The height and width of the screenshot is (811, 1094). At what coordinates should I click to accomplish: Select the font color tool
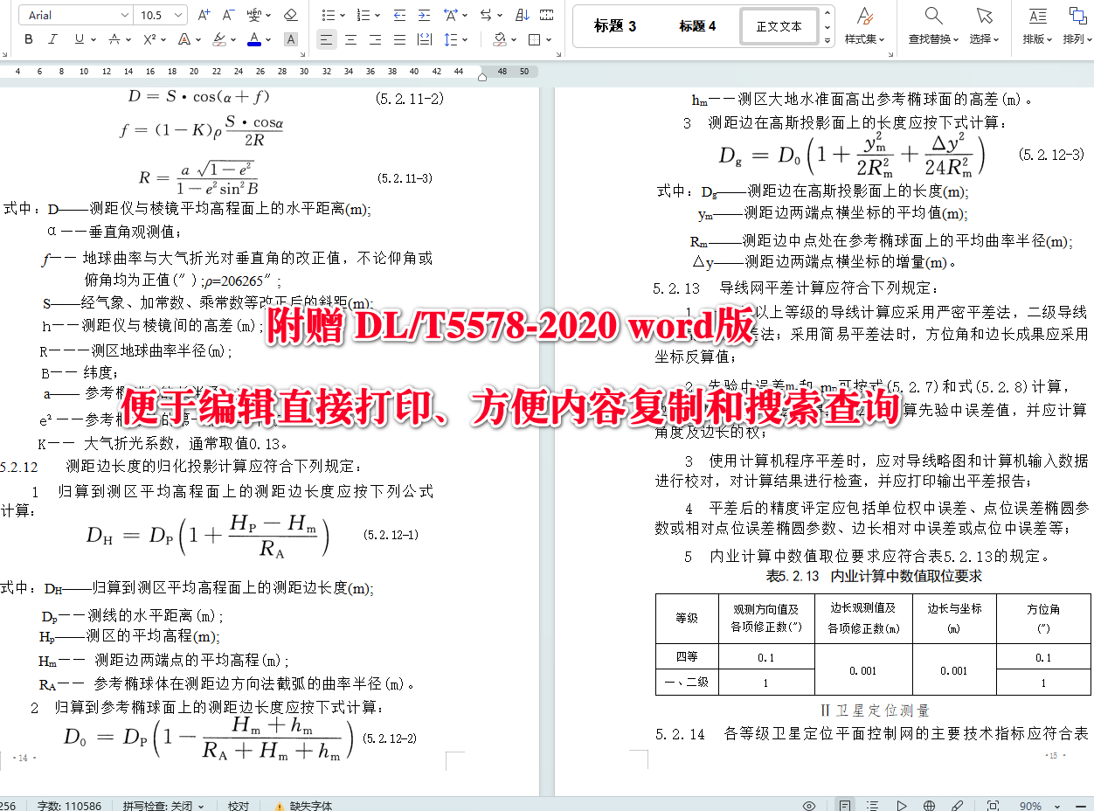[253, 39]
